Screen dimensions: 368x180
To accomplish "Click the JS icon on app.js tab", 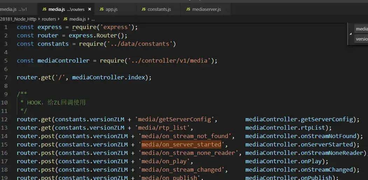I will [102, 9].
